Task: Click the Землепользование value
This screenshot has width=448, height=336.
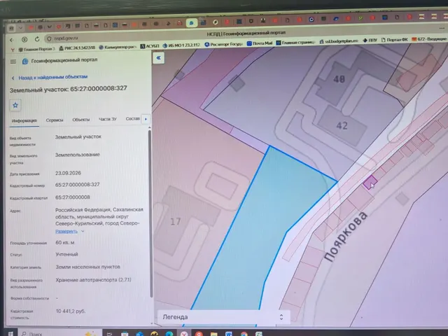Action: click(78, 155)
